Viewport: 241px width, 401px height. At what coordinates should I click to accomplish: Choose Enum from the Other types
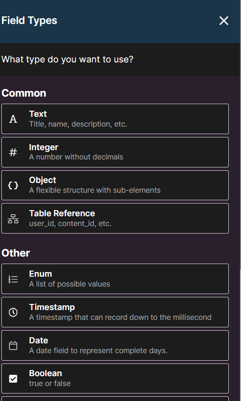click(x=115, y=279)
